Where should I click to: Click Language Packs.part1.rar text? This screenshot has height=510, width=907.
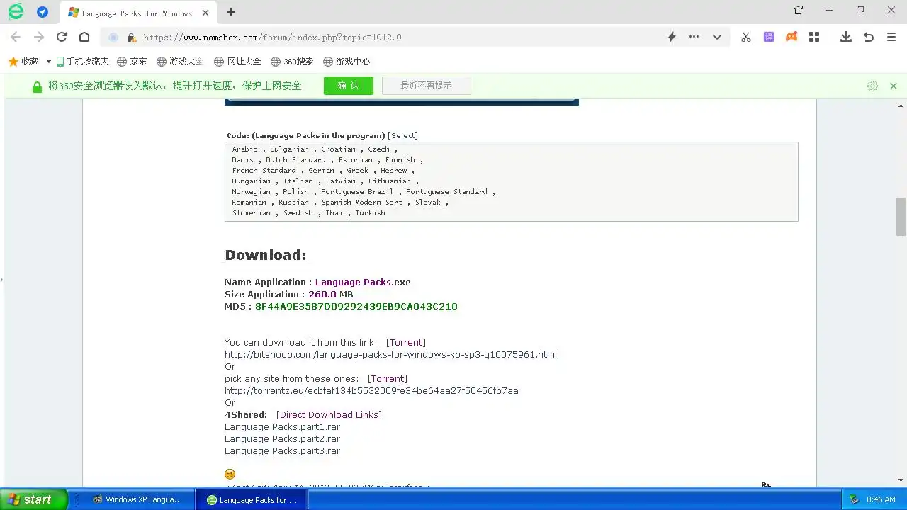pos(282,426)
